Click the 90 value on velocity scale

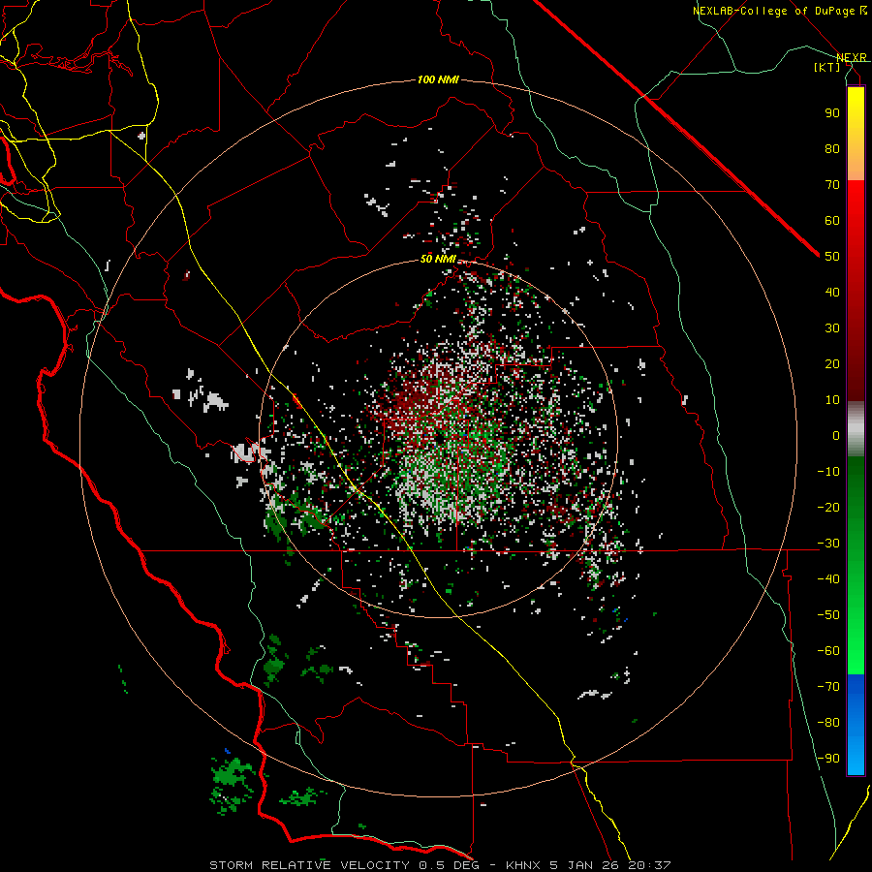(x=832, y=113)
